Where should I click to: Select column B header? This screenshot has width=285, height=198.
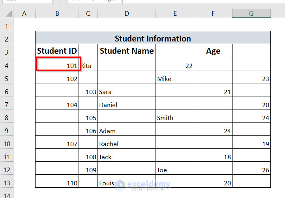(57, 13)
